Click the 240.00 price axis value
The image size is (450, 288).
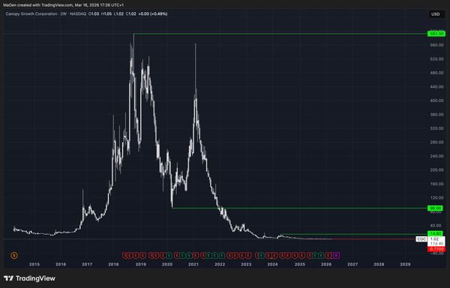(x=436, y=156)
